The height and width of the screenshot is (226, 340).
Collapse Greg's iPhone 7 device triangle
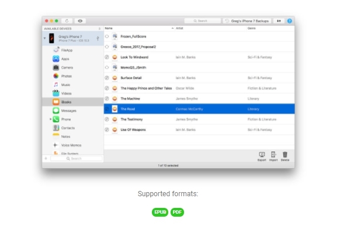click(x=44, y=39)
